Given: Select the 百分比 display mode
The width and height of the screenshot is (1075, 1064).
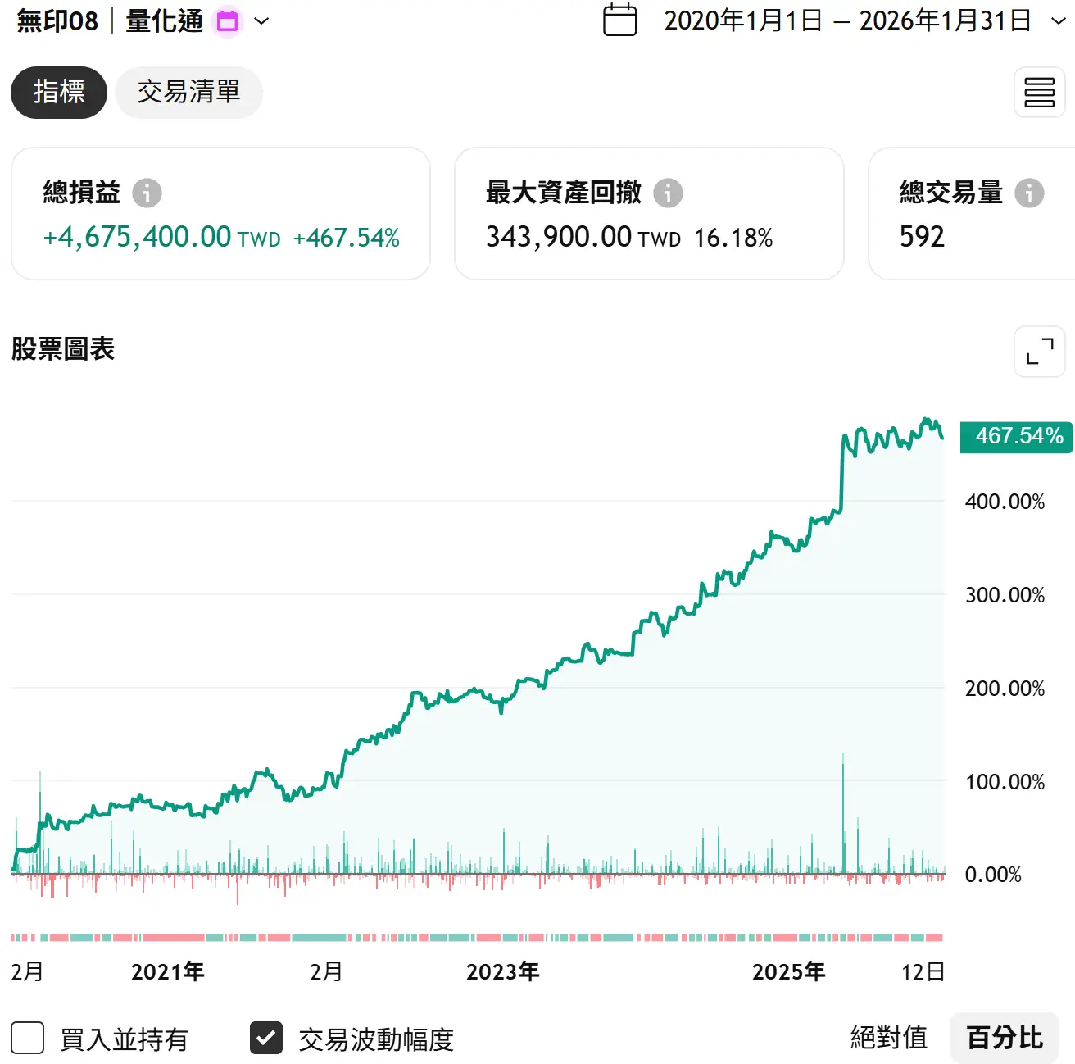Looking at the screenshot, I should coord(1004,1038).
